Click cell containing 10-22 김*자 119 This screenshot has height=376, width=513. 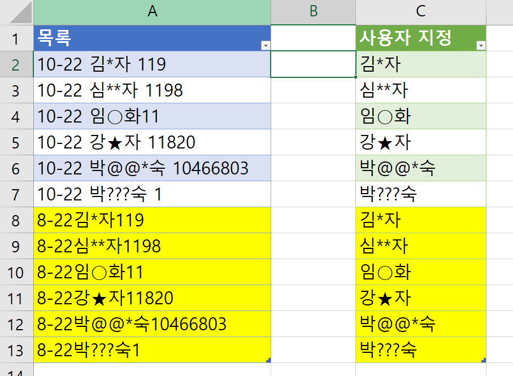152,64
